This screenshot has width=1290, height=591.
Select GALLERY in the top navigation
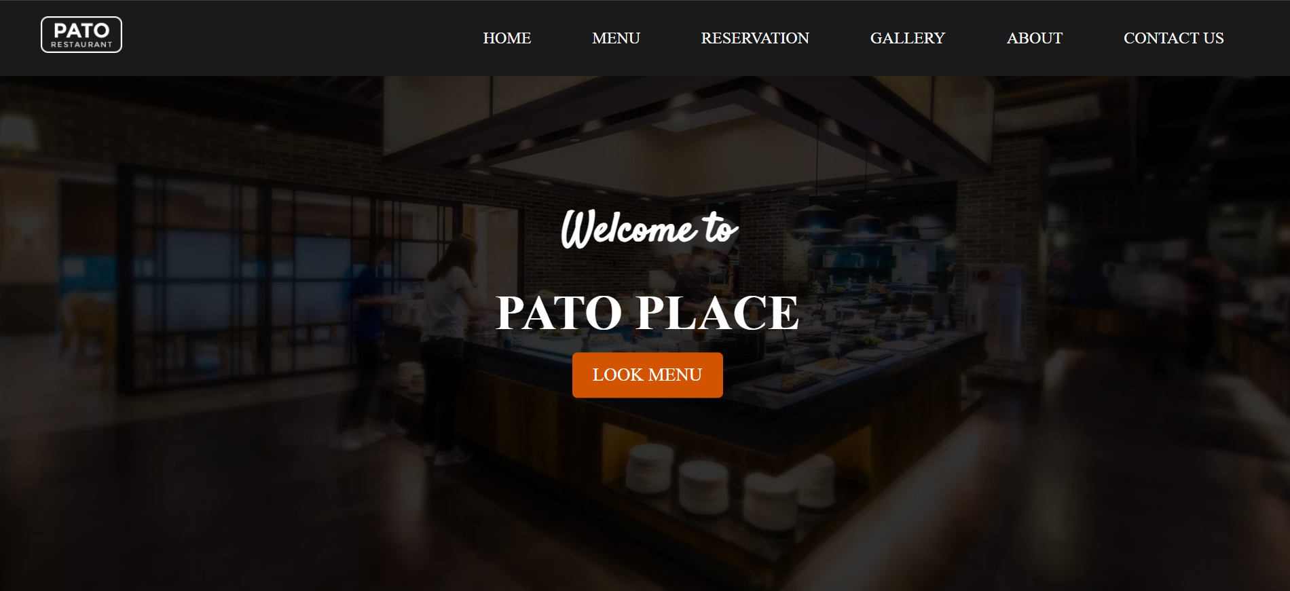[x=908, y=38]
